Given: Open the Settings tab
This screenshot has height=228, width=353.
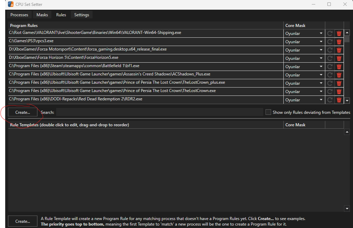Looking at the screenshot, I should click(81, 15).
